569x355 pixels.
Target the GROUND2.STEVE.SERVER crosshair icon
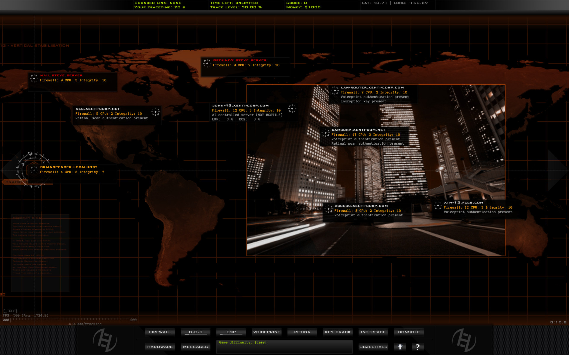pyautogui.click(x=207, y=63)
